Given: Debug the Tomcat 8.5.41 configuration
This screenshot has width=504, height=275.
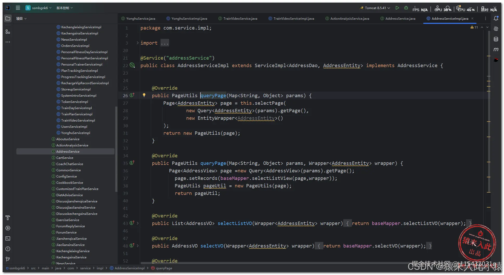Looking at the screenshot, I should [406, 8].
